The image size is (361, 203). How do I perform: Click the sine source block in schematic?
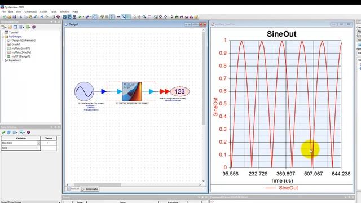point(84,91)
